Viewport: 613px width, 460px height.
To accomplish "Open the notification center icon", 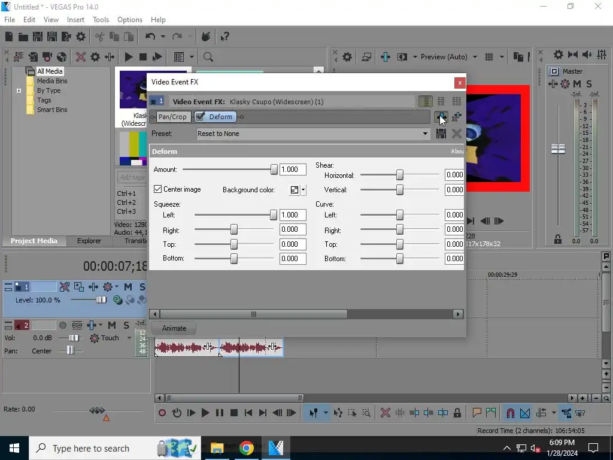I will 593,448.
